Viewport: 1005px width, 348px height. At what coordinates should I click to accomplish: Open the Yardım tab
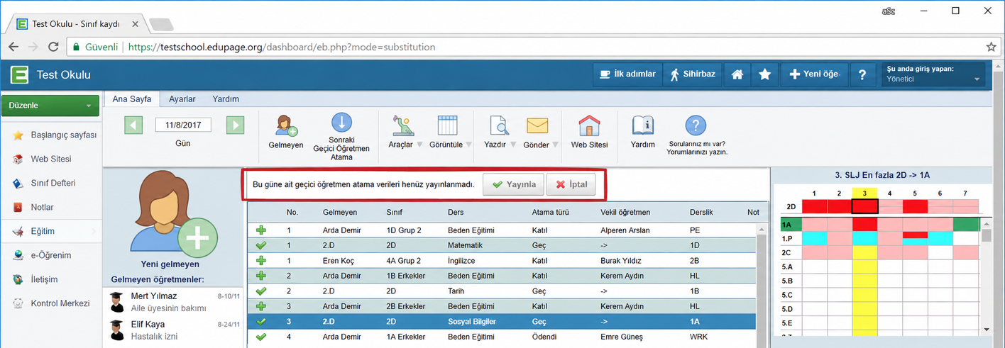(x=226, y=99)
